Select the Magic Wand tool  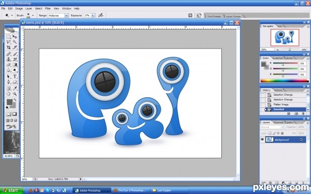[x=15, y=42]
